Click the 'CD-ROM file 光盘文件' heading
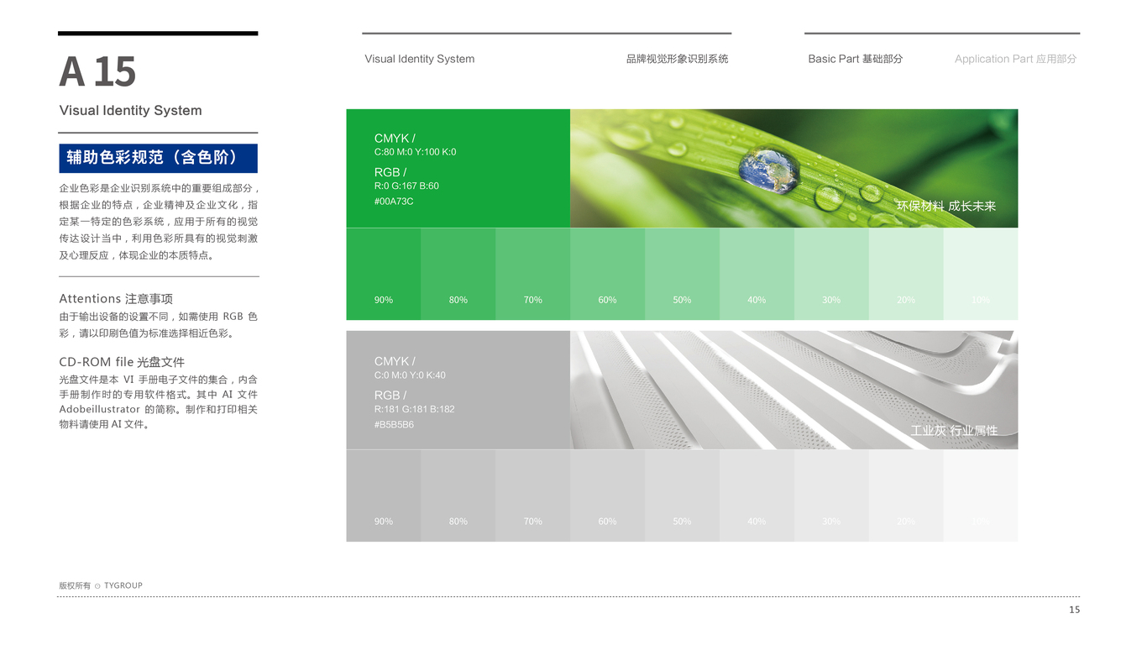1147x645 pixels. coord(122,362)
